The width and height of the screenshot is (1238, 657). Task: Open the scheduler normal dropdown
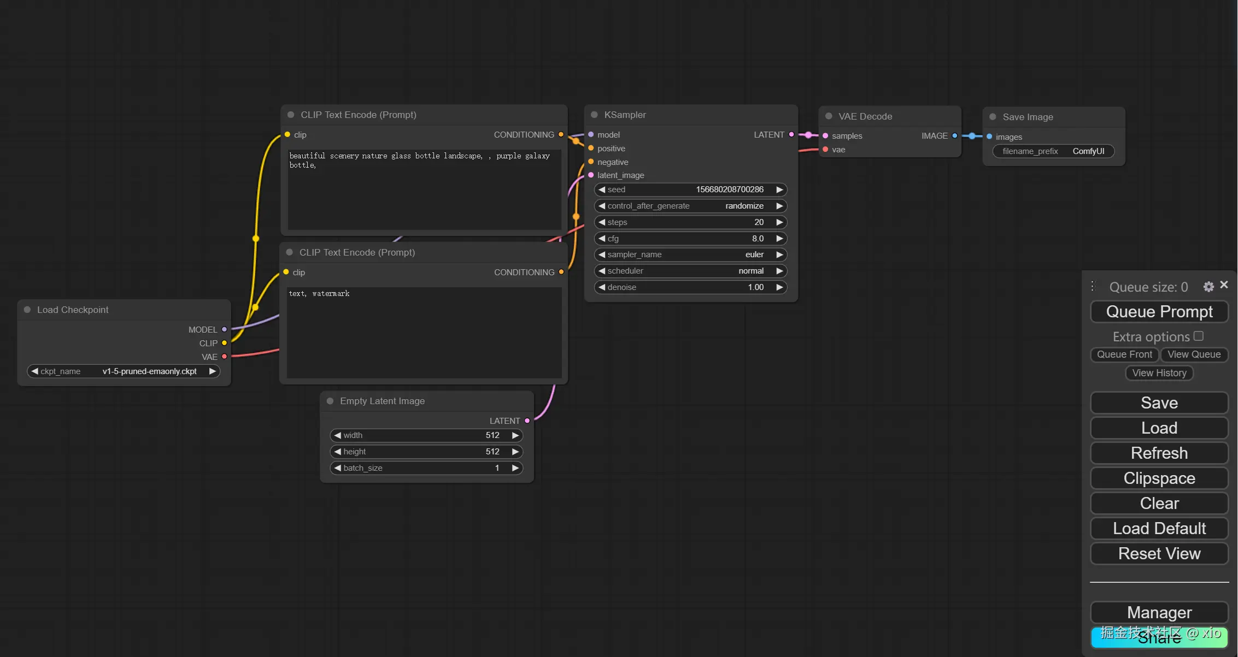690,271
